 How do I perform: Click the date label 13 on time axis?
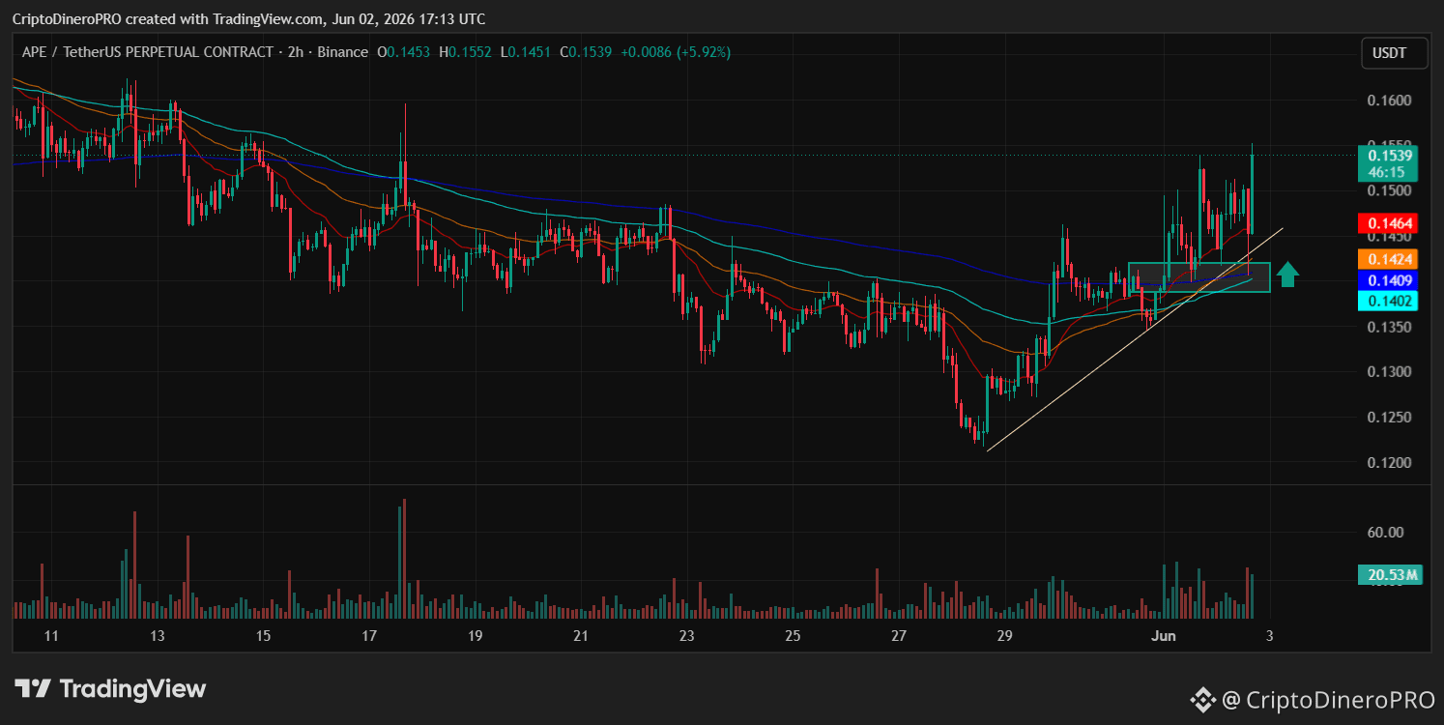tap(158, 636)
